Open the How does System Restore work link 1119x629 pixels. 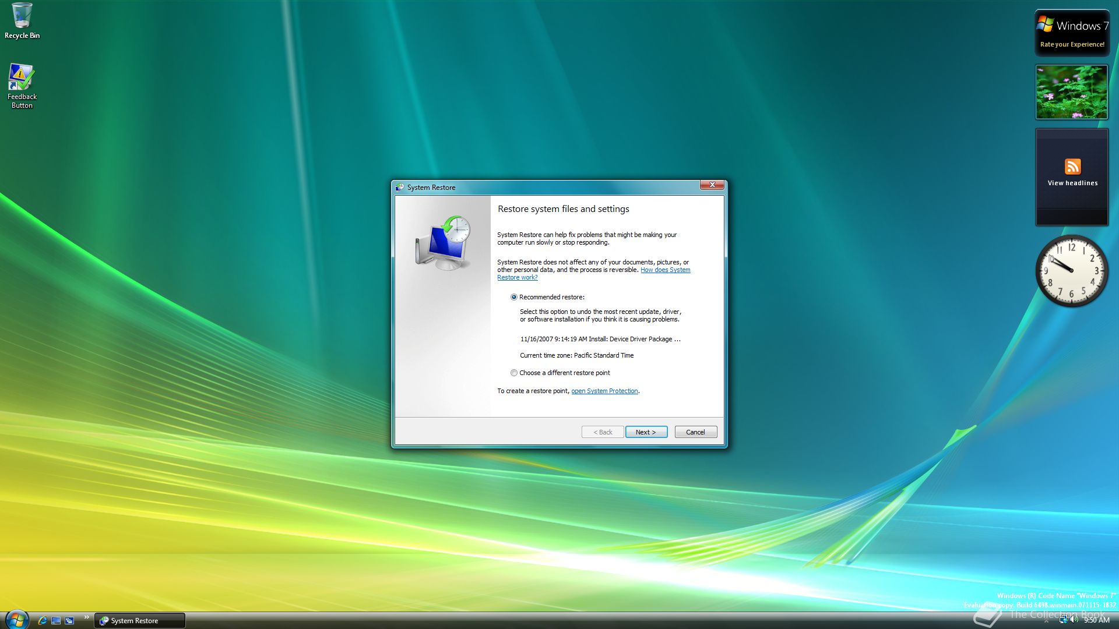tap(665, 270)
